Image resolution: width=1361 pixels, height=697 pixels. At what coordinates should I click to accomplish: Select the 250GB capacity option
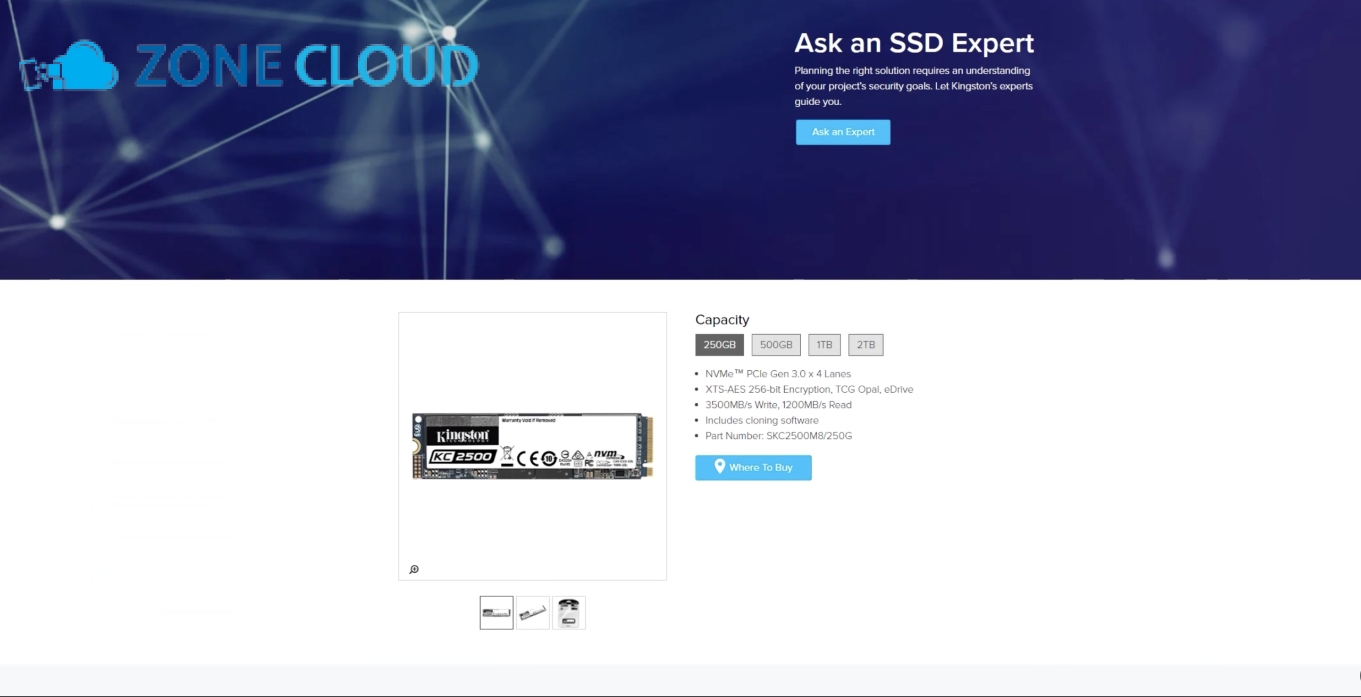point(719,345)
